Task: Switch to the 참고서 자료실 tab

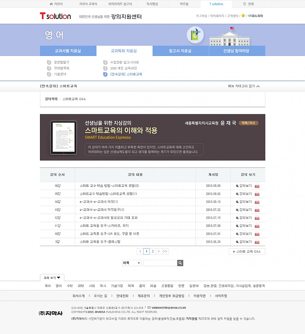Action: pyautogui.click(x=180, y=51)
